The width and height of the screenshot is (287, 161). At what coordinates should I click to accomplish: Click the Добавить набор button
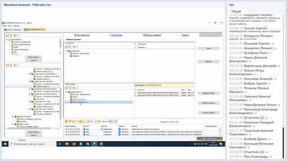pos(209,93)
